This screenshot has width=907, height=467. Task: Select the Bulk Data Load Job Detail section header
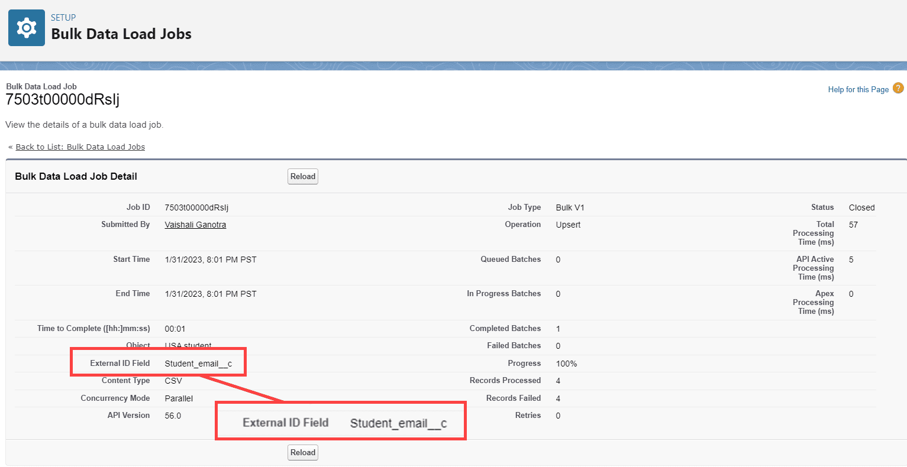point(76,176)
